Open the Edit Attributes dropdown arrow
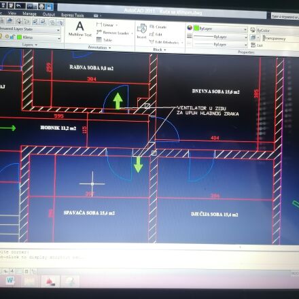This screenshot has width=299, height=299. pyautogui.click(x=182, y=43)
